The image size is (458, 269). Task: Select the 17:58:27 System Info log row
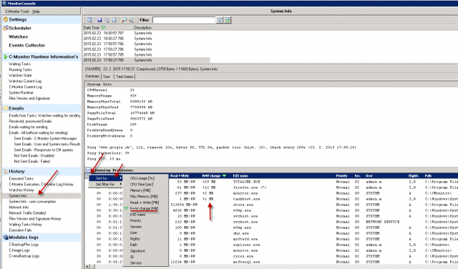tap(146, 60)
